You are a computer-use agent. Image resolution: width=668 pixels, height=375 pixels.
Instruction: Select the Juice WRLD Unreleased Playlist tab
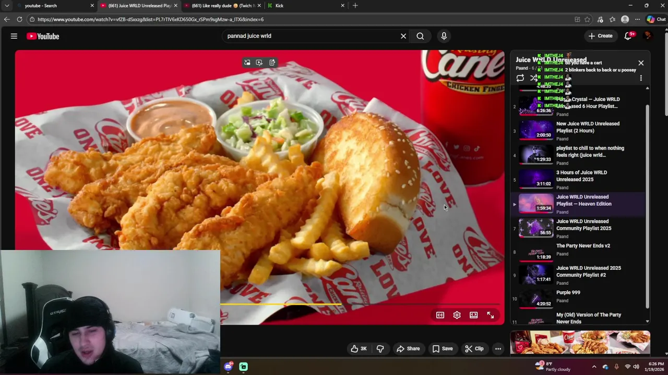[x=139, y=6]
